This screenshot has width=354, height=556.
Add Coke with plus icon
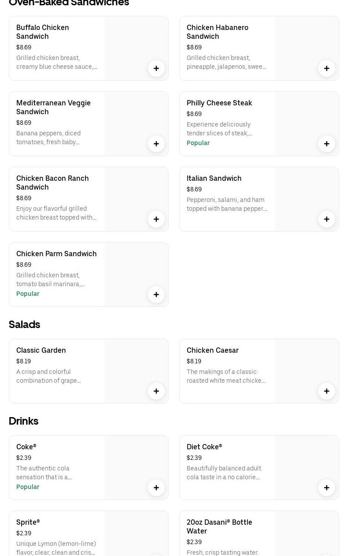click(x=156, y=488)
